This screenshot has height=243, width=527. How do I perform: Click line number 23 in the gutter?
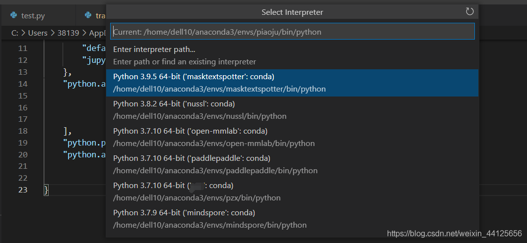22,190
